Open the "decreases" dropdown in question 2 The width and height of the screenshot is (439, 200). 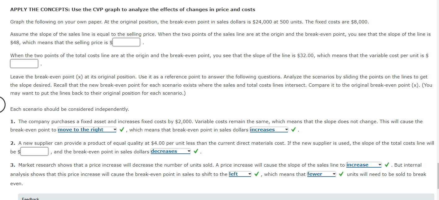(170, 151)
